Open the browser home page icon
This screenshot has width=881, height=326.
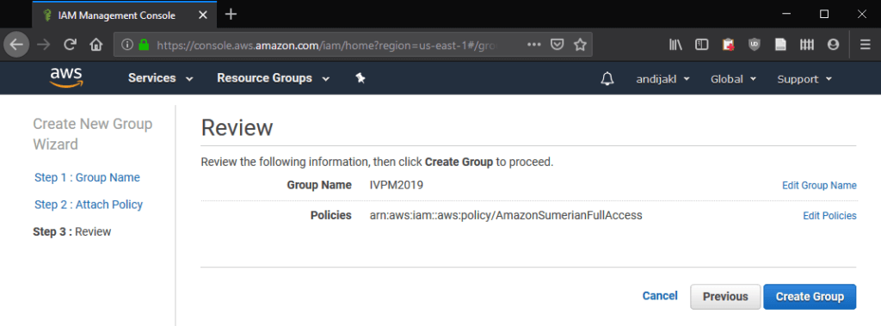[x=96, y=45]
